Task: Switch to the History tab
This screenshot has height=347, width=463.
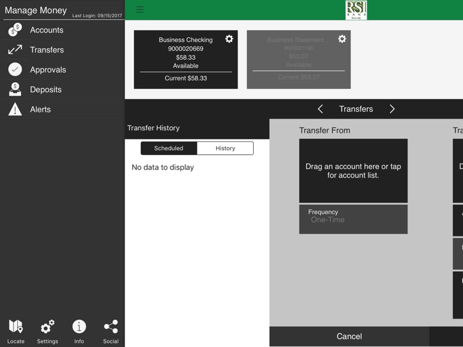Action: (225, 148)
